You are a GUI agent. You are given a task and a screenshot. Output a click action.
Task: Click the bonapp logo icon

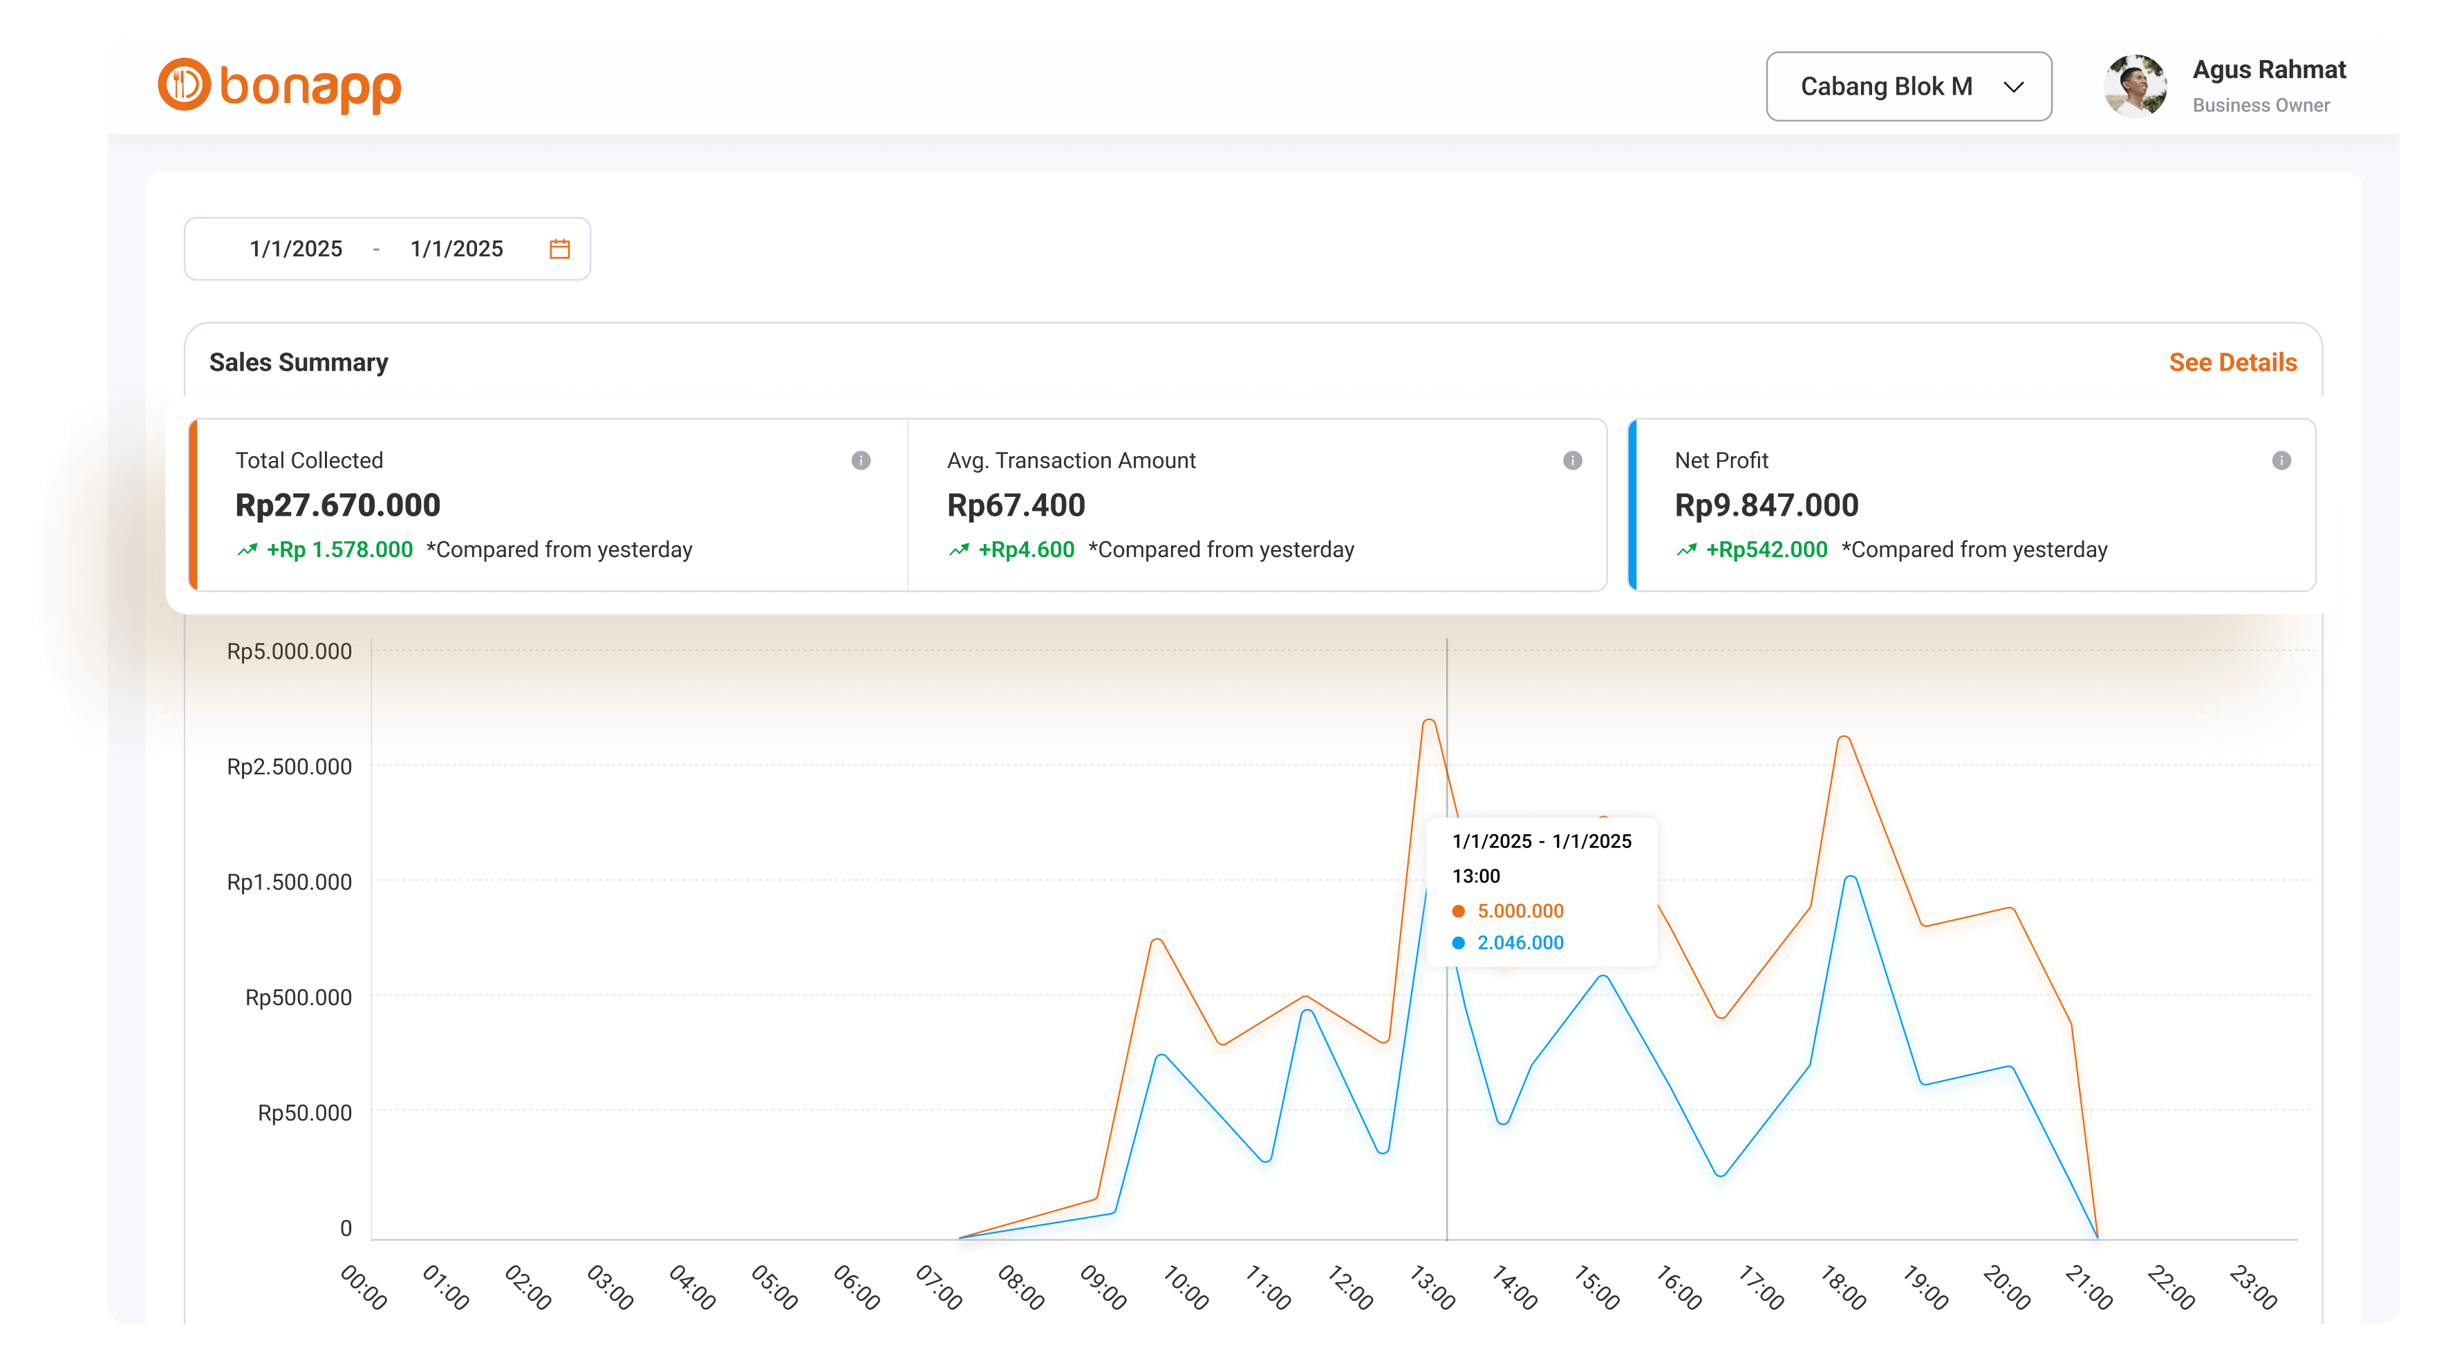[184, 84]
